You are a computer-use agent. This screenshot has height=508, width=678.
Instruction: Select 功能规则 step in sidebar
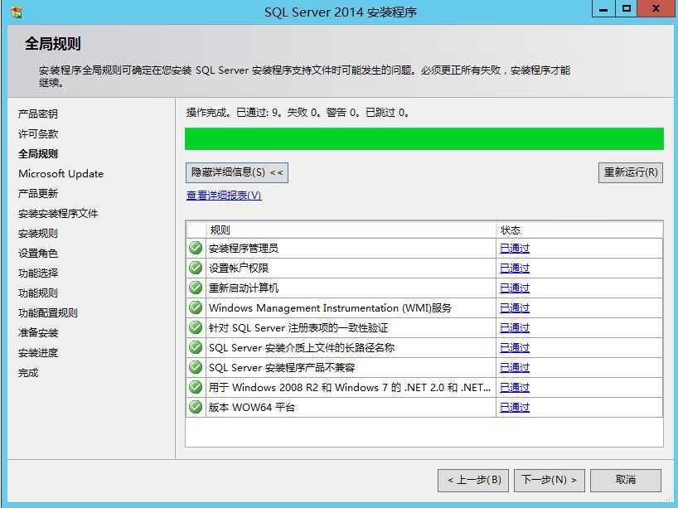[x=38, y=293]
